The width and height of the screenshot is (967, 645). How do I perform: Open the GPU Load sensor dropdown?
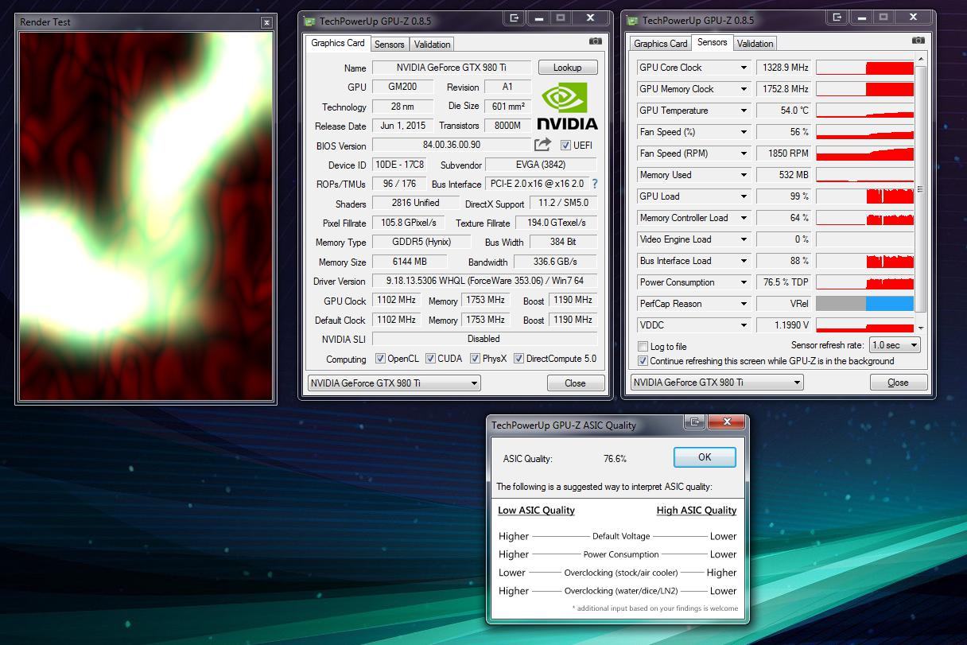tap(744, 196)
